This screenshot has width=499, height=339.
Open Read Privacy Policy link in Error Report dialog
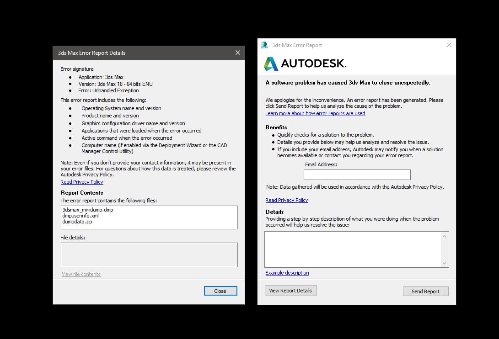point(286,200)
